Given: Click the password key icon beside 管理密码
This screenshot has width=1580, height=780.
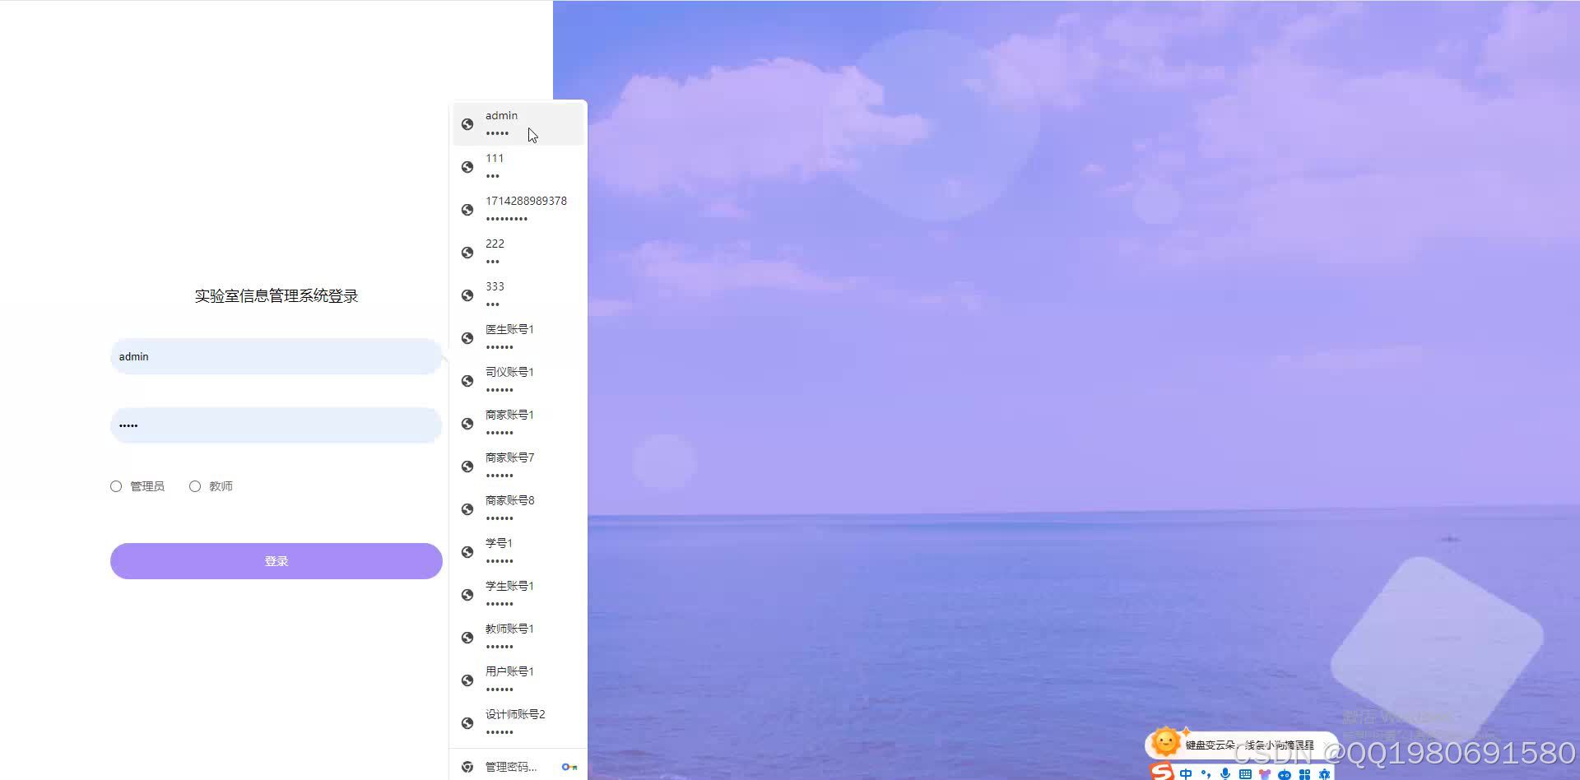Looking at the screenshot, I should click(x=569, y=767).
